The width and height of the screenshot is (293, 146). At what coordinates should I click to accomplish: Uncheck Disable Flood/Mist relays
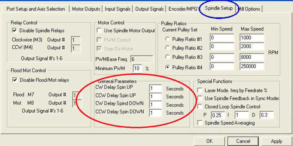(x=14, y=80)
